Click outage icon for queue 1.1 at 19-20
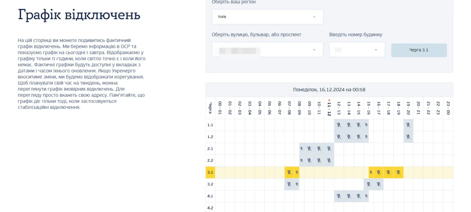Viewport: 471px width, 212px height. 408,125
